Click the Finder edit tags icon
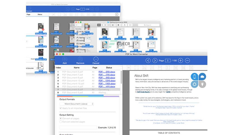Image resolution: width=234 pixels, height=135 pixels. [130, 25]
